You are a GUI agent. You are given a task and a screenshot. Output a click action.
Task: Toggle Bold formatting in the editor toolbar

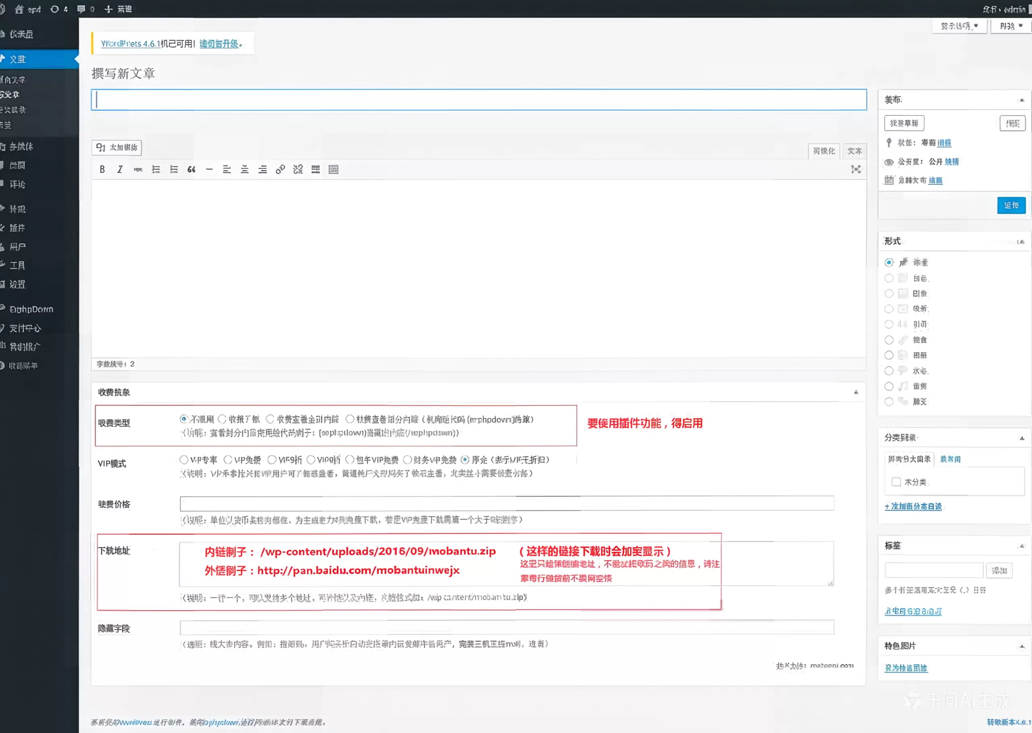click(102, 169)
